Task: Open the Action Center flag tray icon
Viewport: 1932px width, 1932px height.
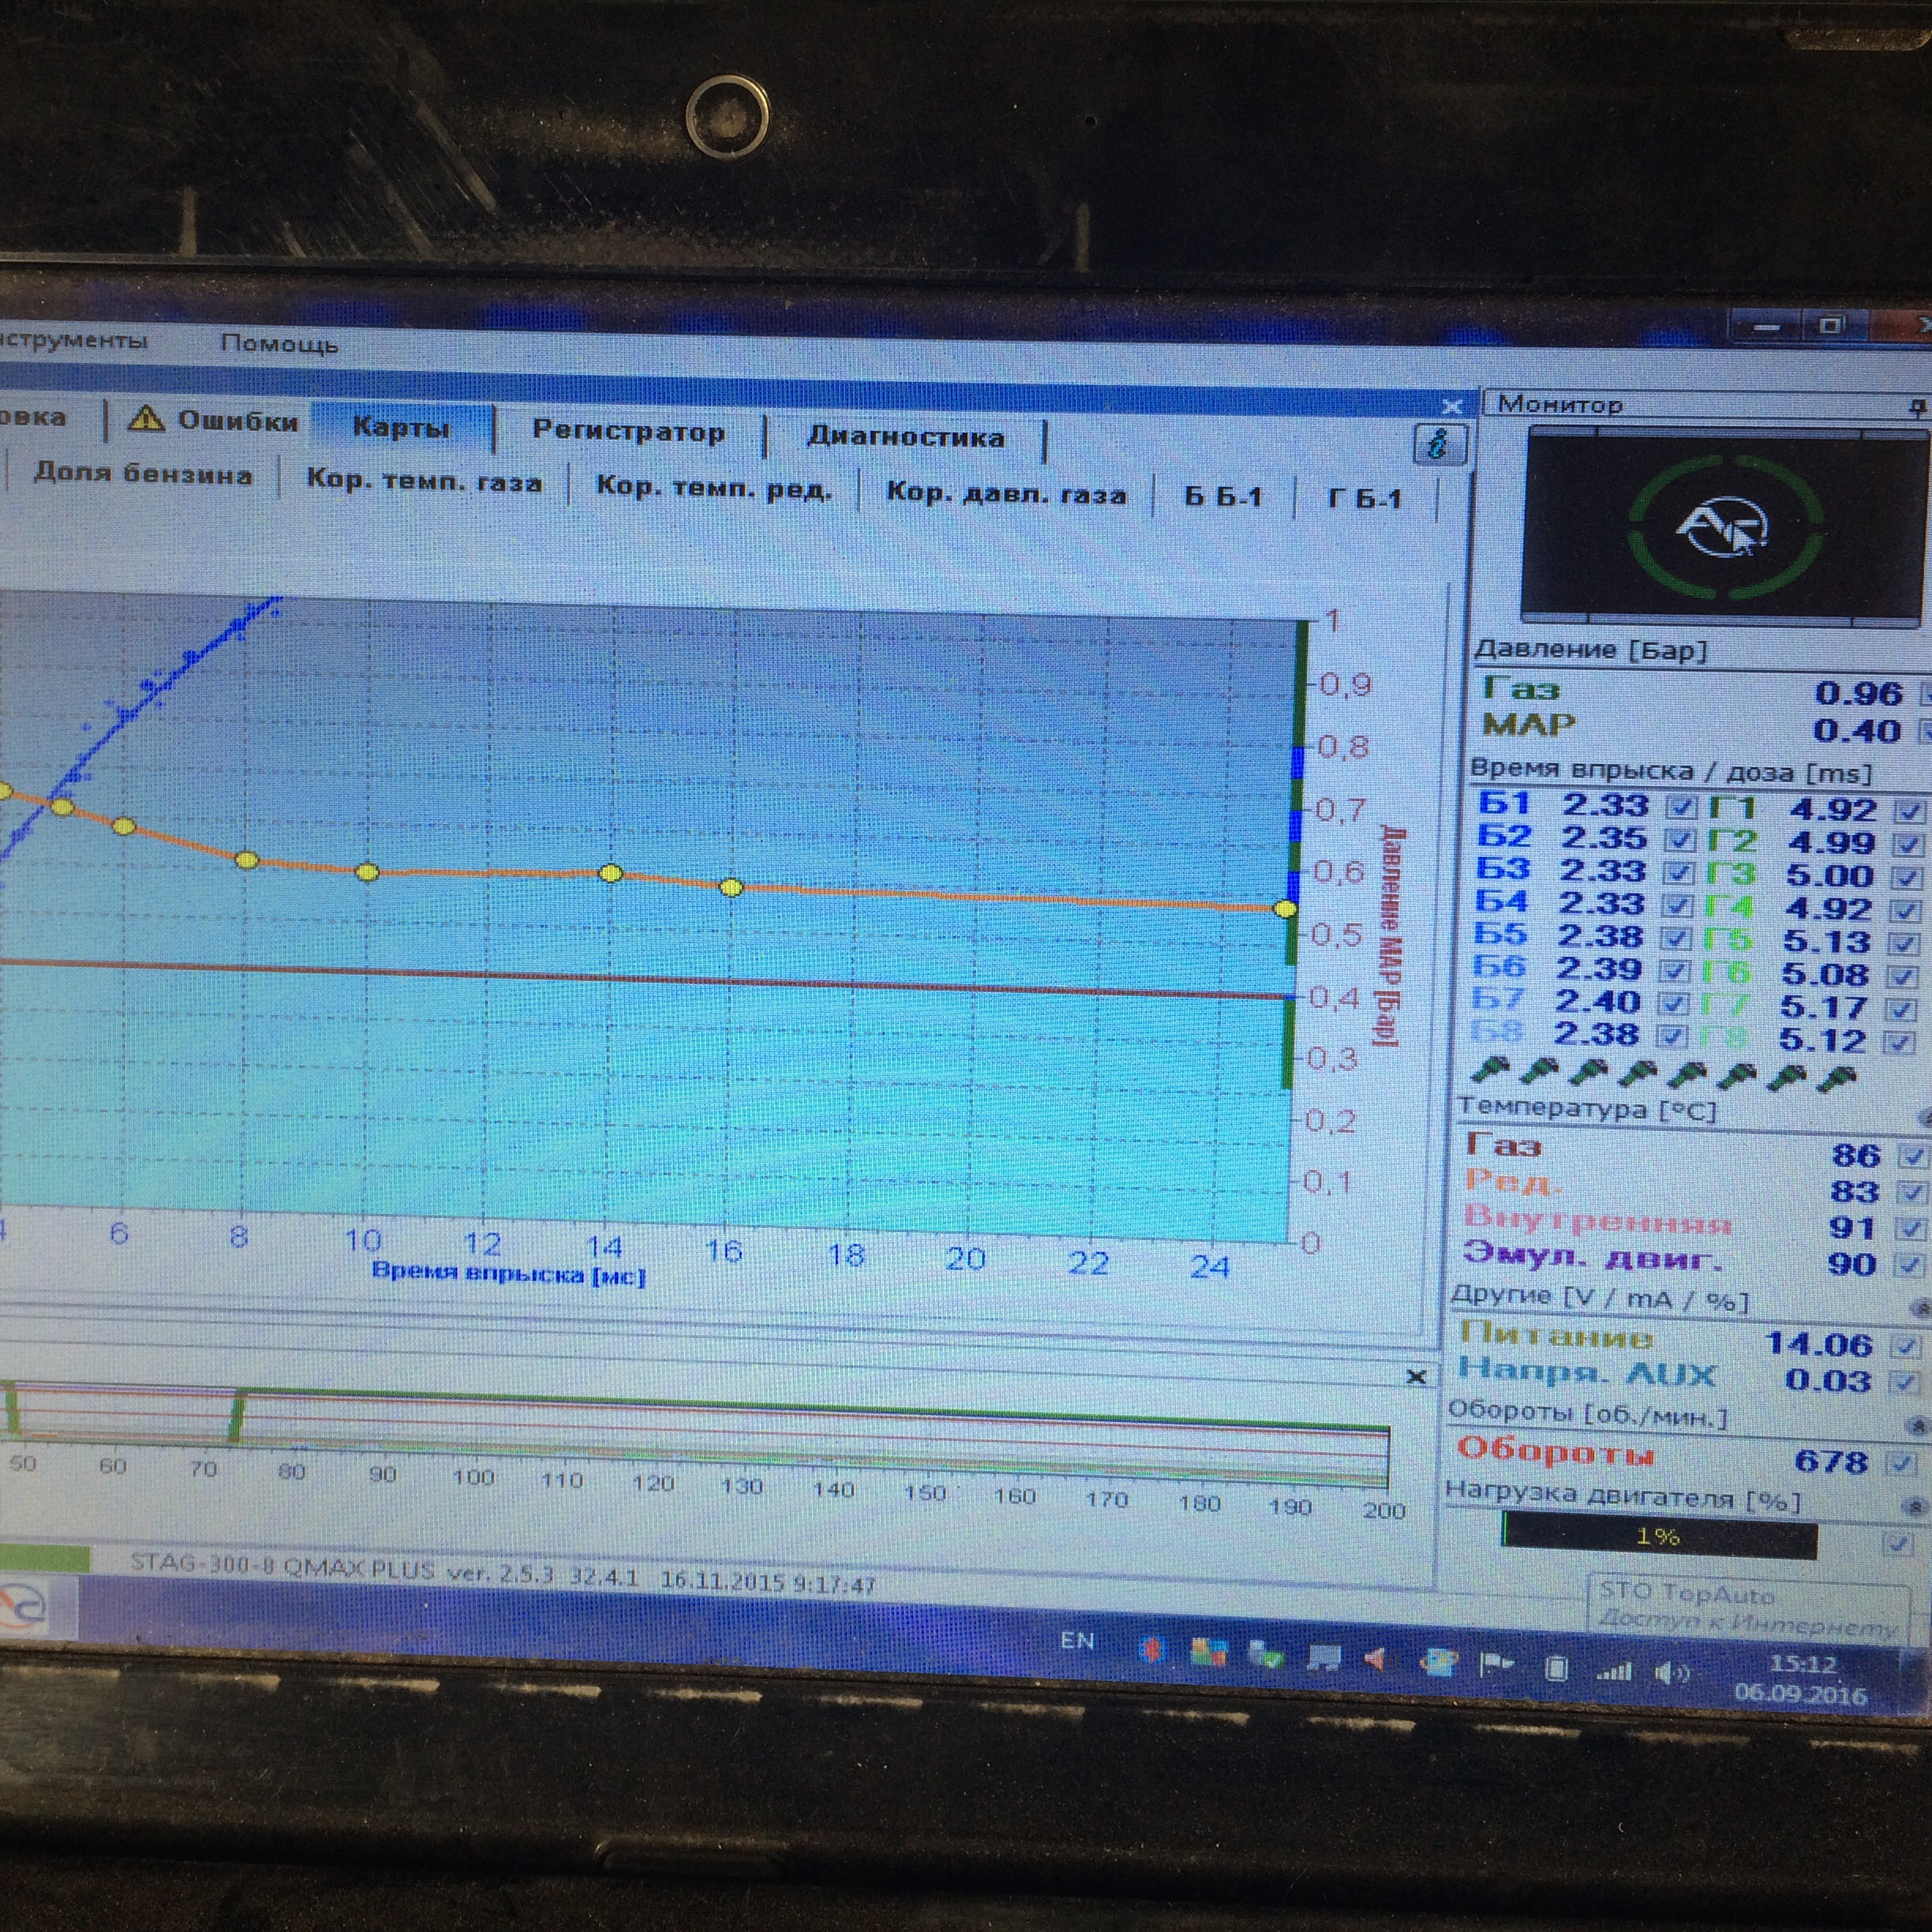Action: pos(1496,1665)
